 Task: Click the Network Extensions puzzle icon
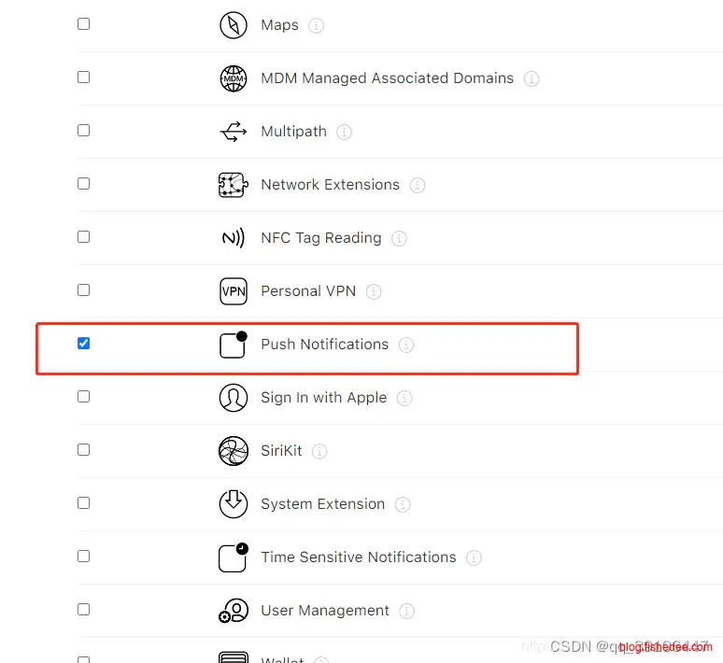tap(233, 185)
